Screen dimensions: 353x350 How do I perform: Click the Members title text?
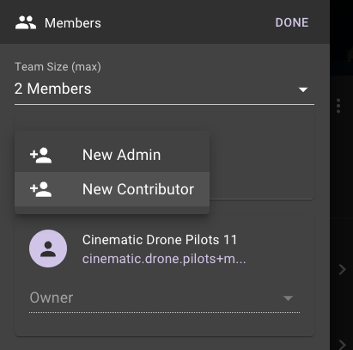point(73,23)
